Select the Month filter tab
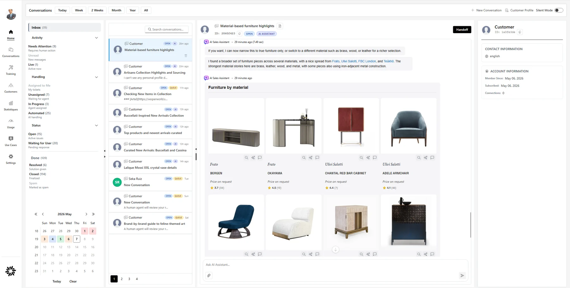The width and height of the screenshot is (570, 288). (117, 10)
